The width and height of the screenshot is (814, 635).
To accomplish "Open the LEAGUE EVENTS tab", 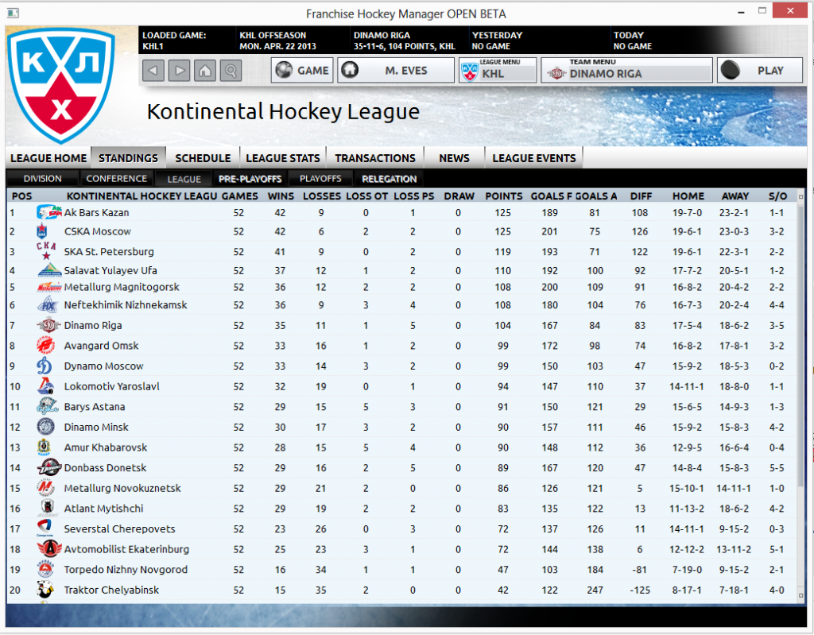I will click(534, 158).
